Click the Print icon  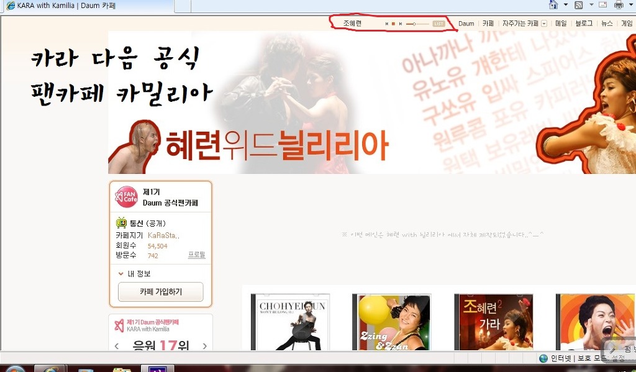(x=619, y=4)
